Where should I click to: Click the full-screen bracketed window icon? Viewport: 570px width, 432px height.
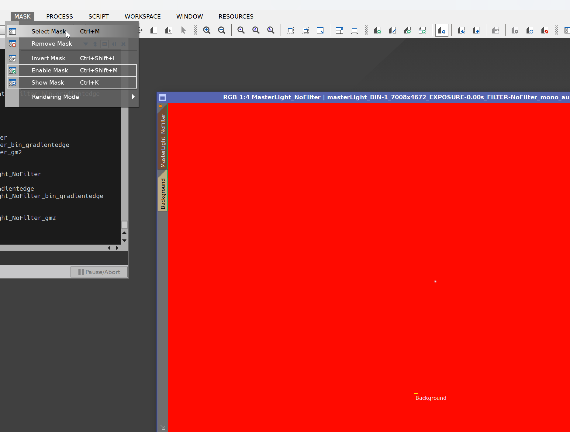pos(354,30)
